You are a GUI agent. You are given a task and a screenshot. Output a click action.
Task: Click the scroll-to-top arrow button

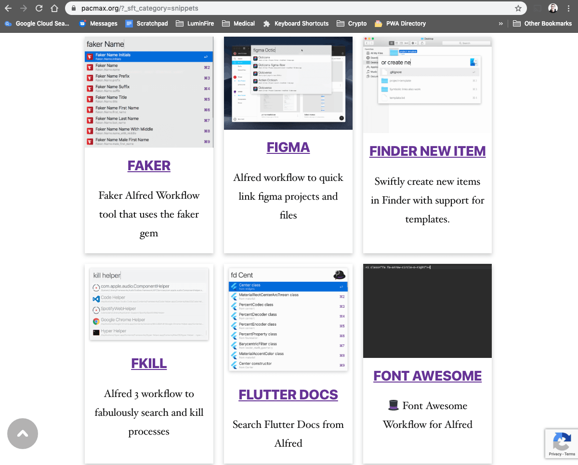click(x=23, y=434)
